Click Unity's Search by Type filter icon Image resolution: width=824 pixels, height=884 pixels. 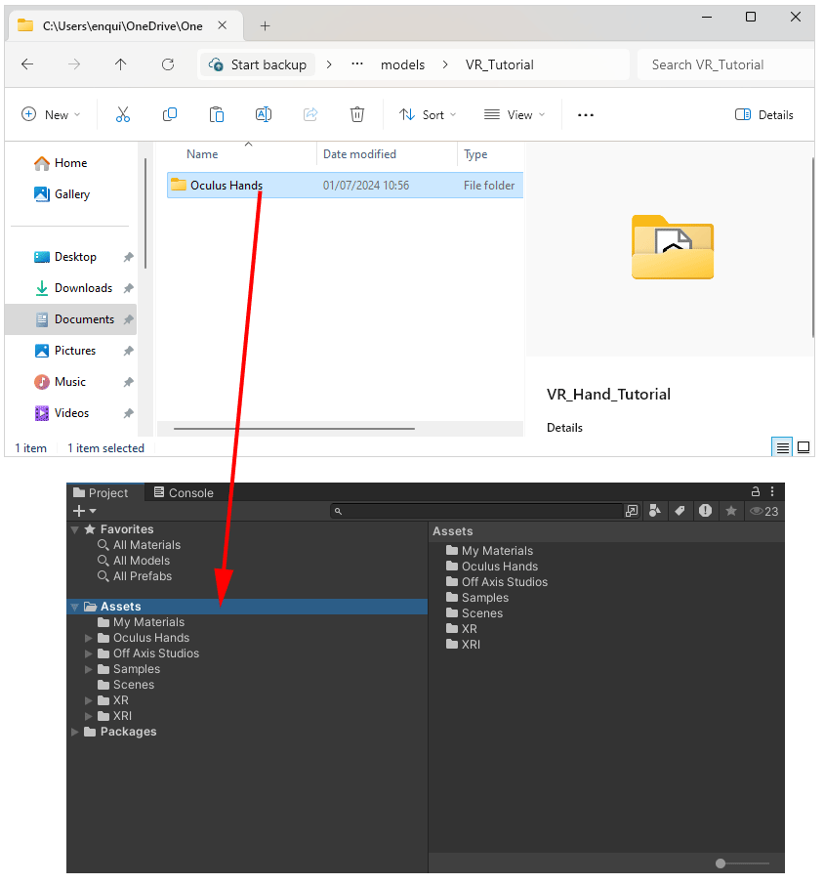pos(655,511)
